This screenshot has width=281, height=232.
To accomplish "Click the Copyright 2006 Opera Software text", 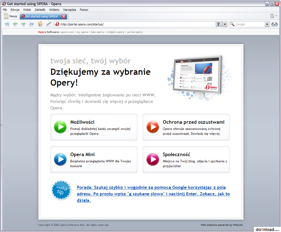I will tap(74, 225).
